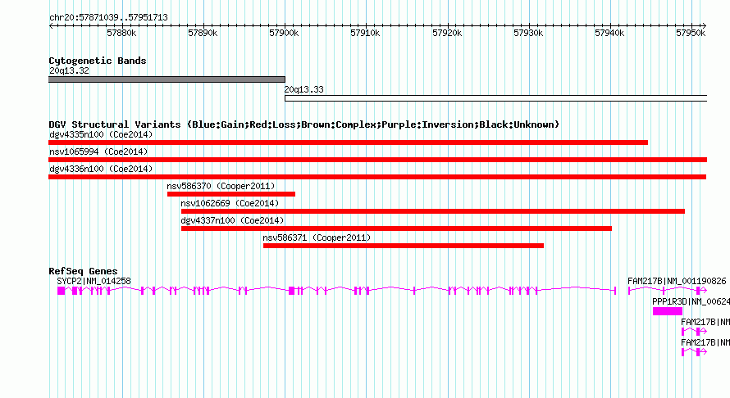Open variant label nsv586371 (Cooper2011)
The height and width of the screenshot is (398, 730).
(x=317, y=237)
